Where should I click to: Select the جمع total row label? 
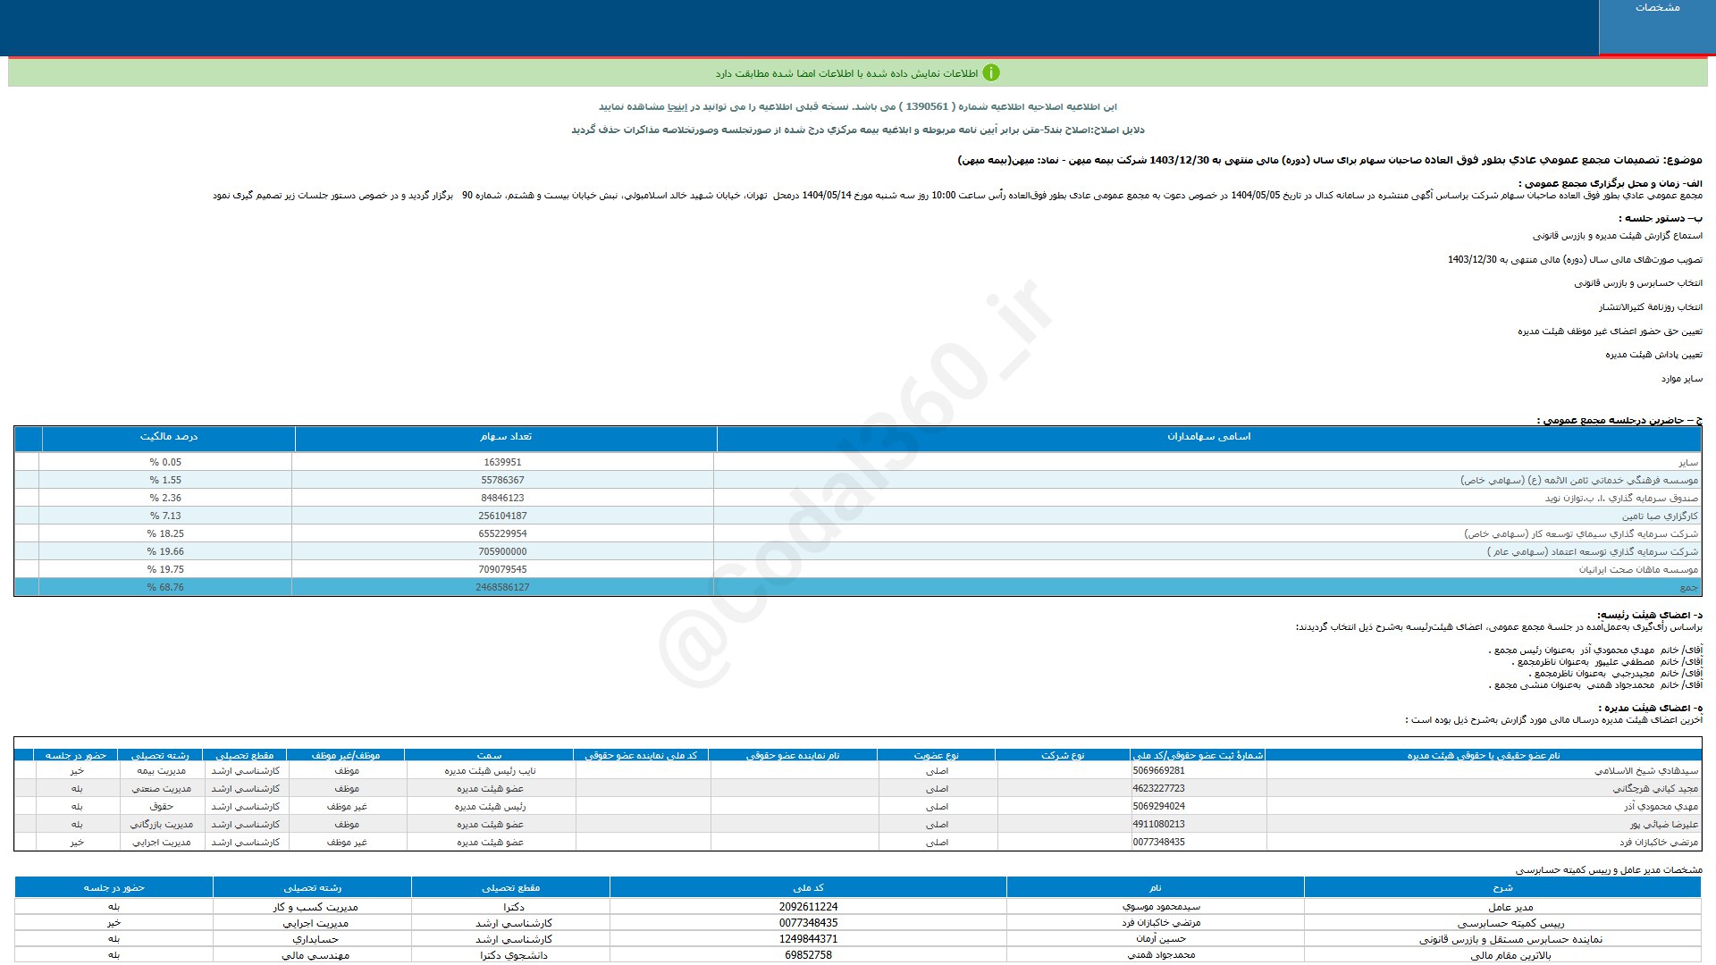tap(1689, 588)
